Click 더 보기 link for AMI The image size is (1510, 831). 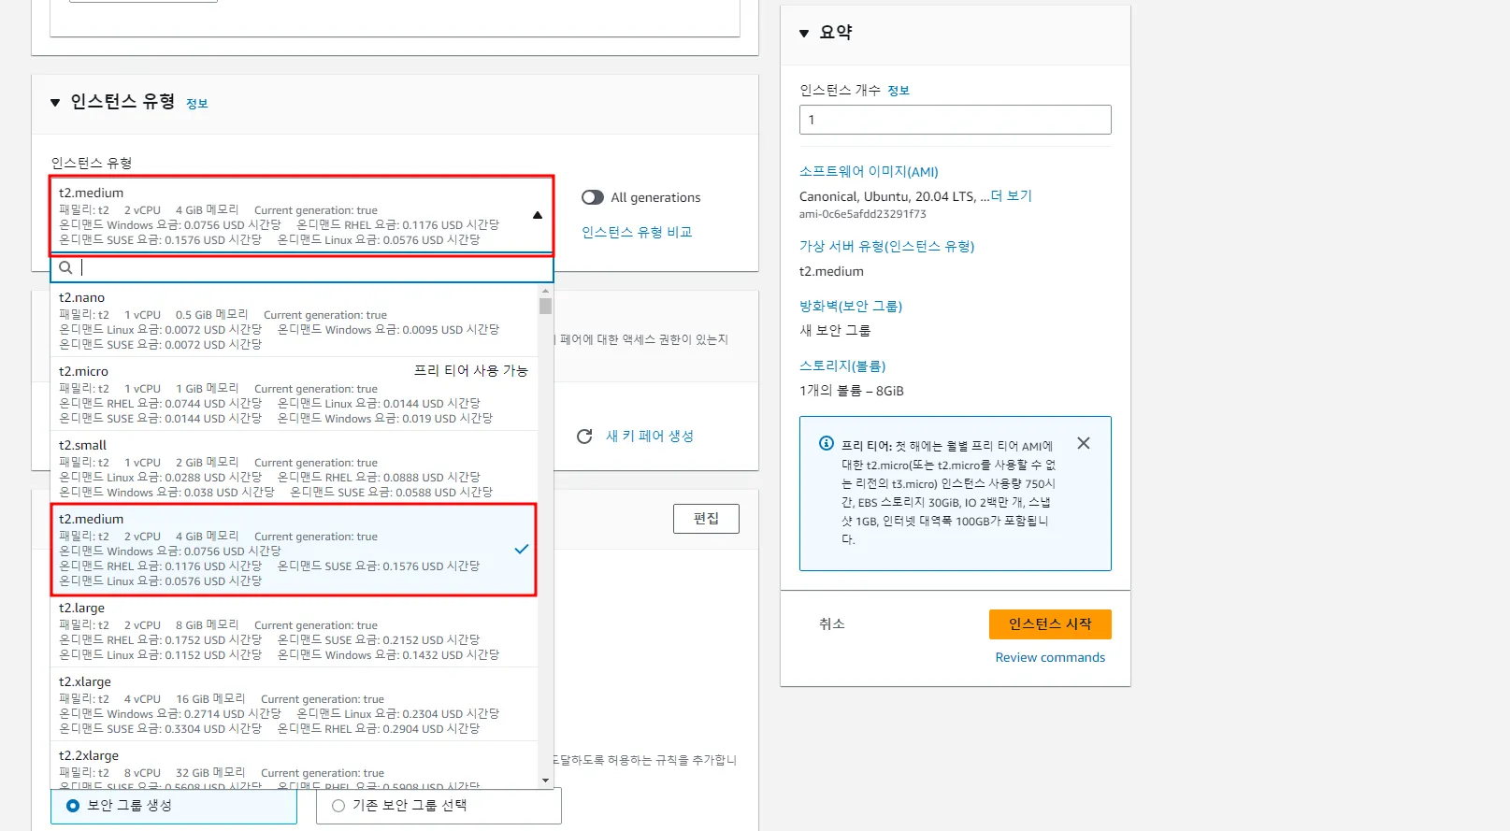[1012, 195]
